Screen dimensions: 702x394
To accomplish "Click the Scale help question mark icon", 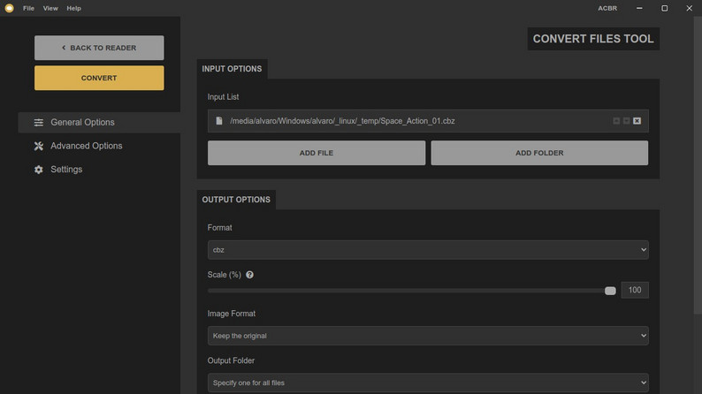I will (x=249, y=275).
